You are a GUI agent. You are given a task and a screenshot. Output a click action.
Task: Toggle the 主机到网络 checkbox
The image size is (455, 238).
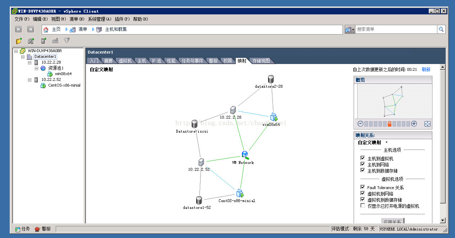click(x=363, y=164)
